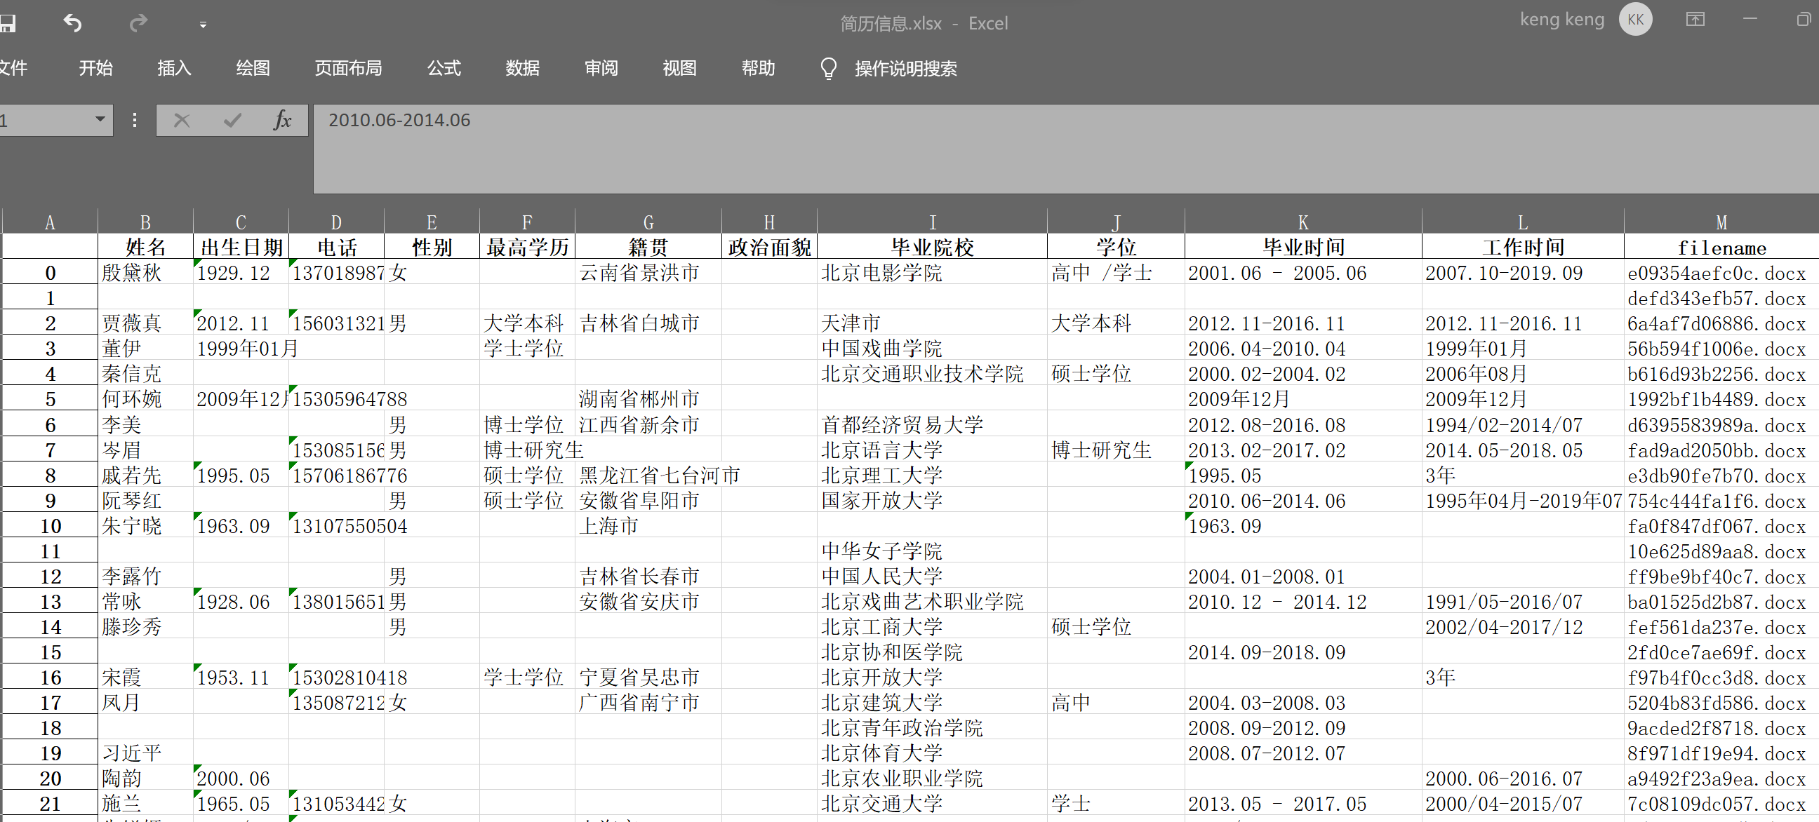The height and width of the screenshot is (822, 1819).
Task: Click the ribbon collapse icon near the window controls
Action: [1695, 19]
